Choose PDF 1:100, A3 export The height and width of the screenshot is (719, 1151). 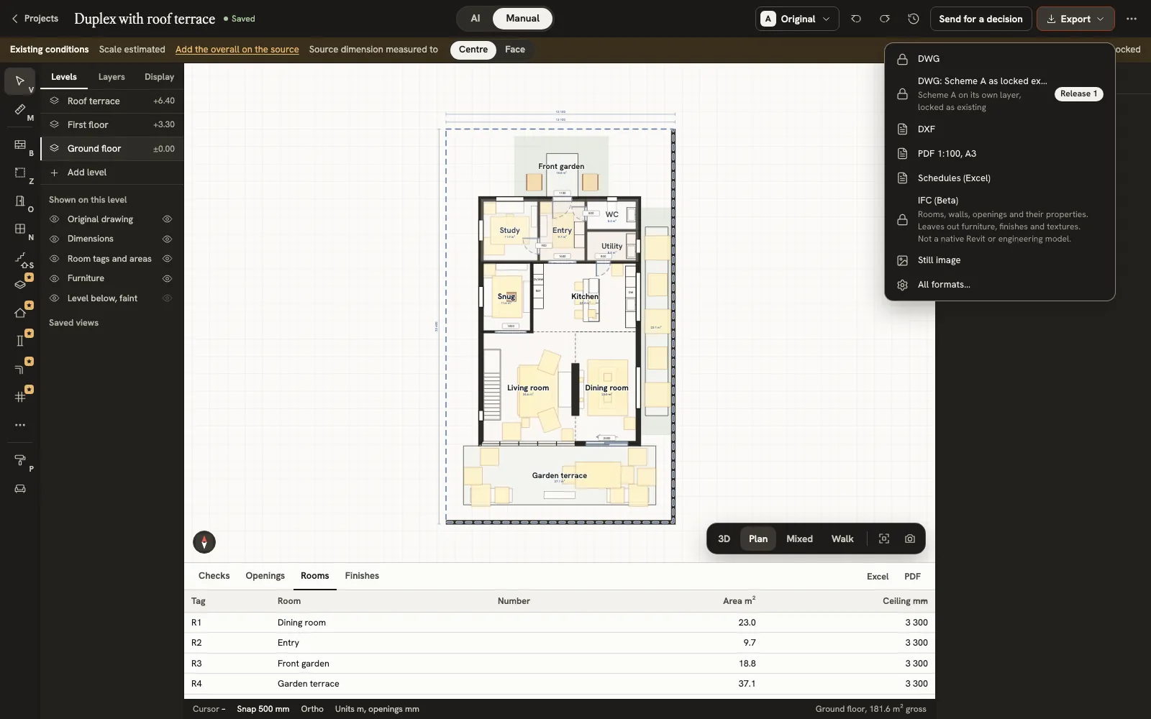[1000, 154]
